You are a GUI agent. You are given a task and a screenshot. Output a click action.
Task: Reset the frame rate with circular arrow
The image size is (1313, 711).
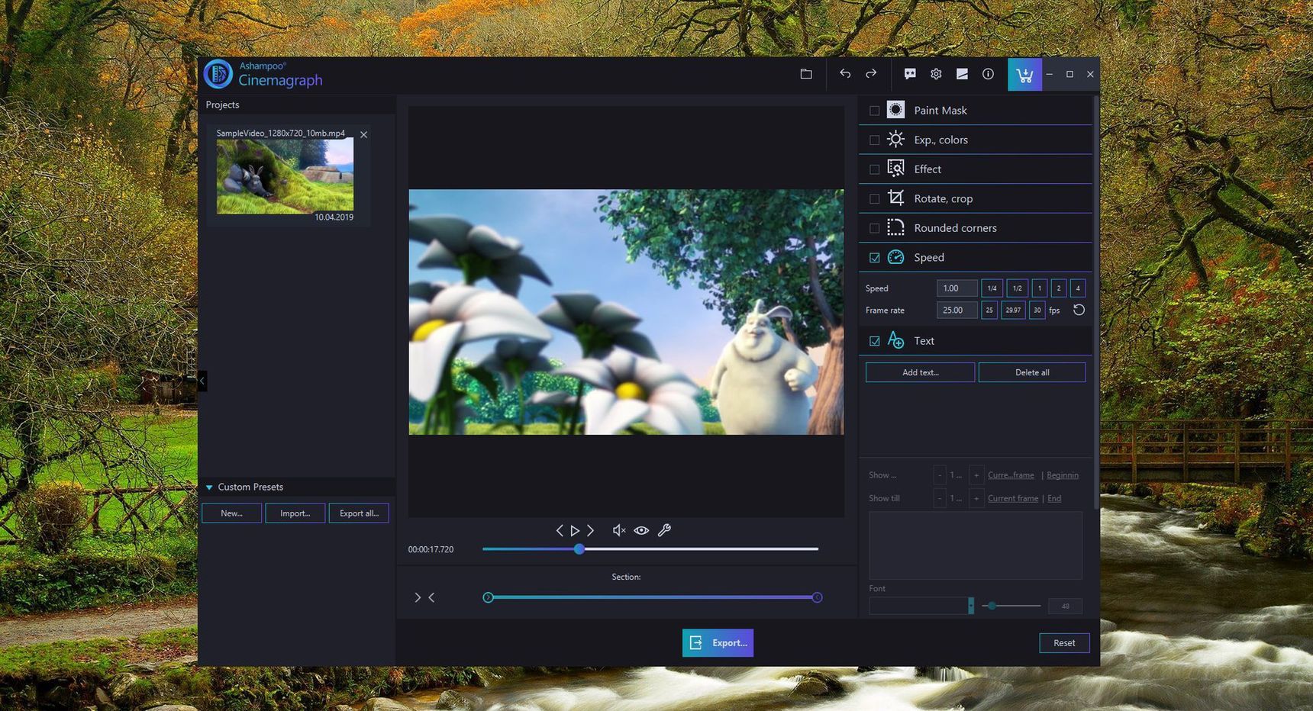1079,310
